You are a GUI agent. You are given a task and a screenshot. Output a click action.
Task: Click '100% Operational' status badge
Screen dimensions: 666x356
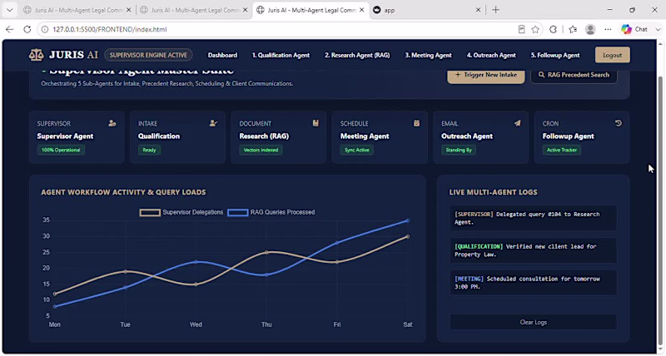point(61,150)
